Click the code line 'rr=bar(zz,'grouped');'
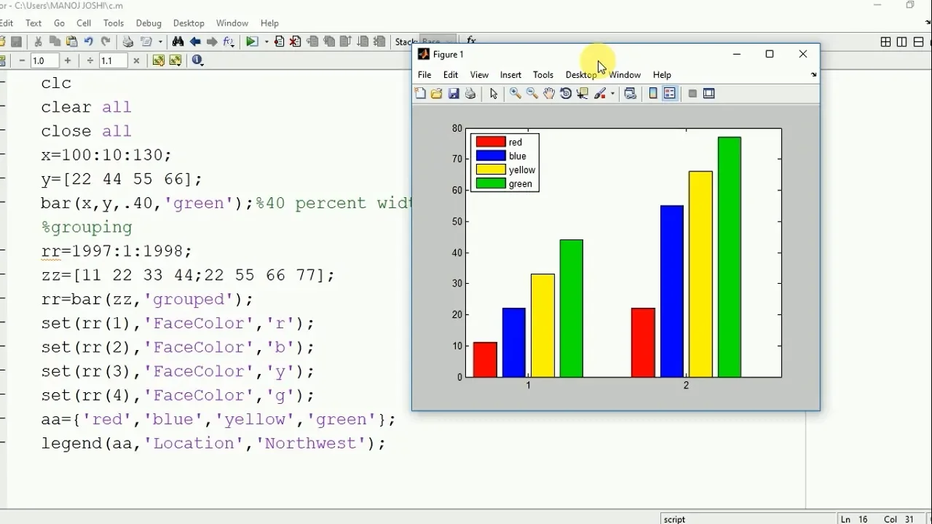 click(148, 299)
